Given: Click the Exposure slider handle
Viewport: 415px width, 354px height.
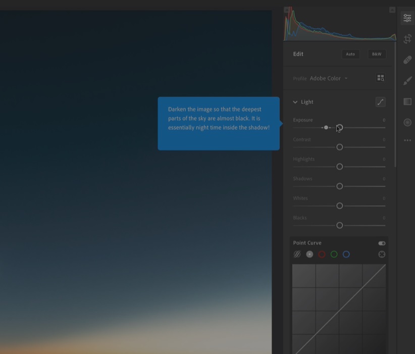Looking at the screenshot, I should (x=339, y=127).
